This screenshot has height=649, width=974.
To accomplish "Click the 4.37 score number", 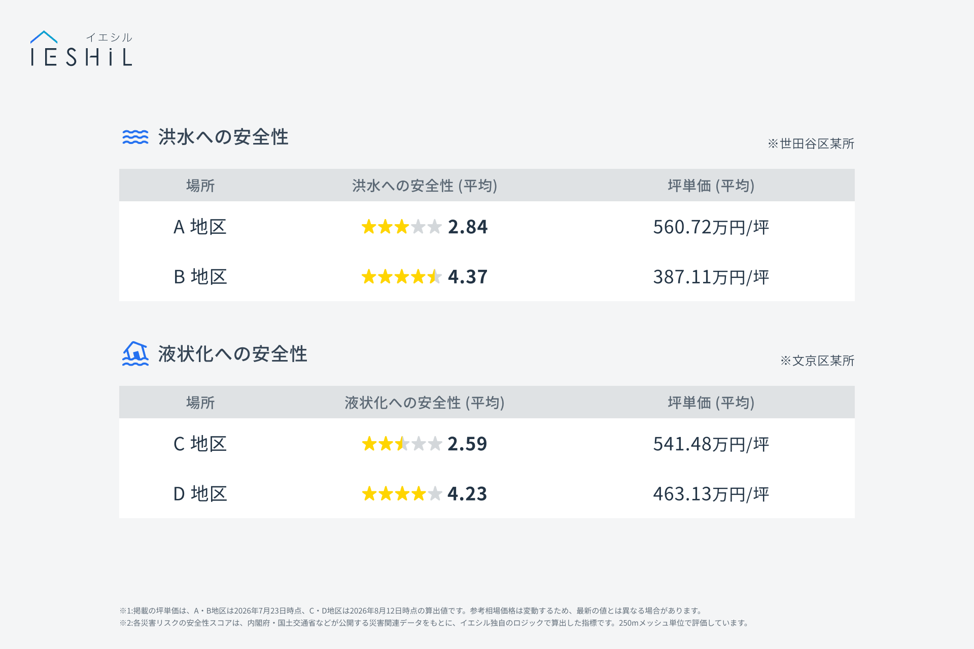I will [x=467, y=277].
